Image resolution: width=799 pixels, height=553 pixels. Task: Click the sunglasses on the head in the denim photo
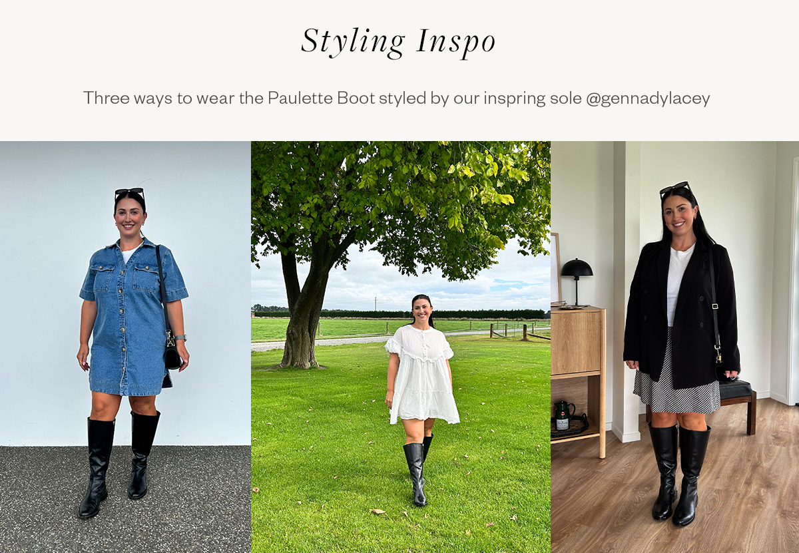click(129, 194)
